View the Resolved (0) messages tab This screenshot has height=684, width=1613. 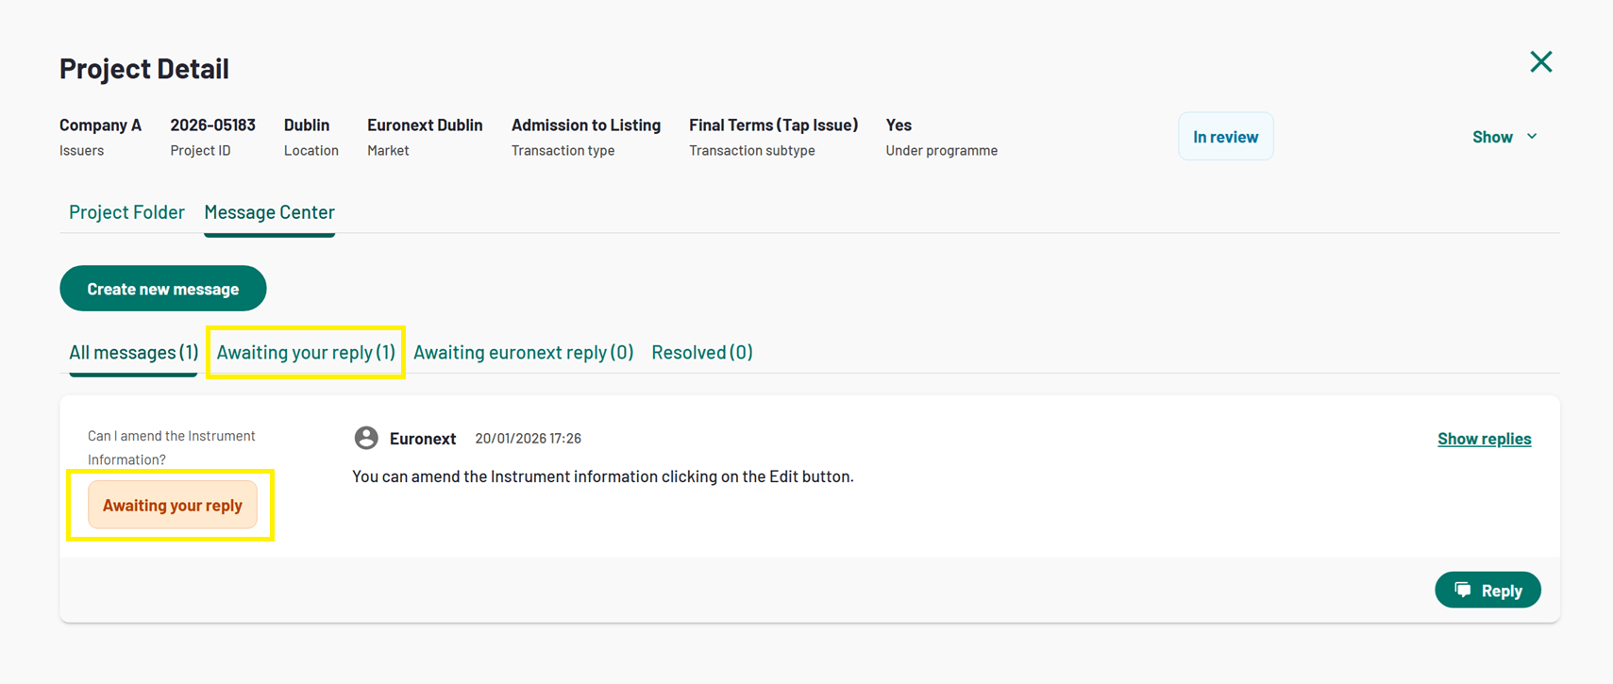pyautogui.click(x=701, y=352)
